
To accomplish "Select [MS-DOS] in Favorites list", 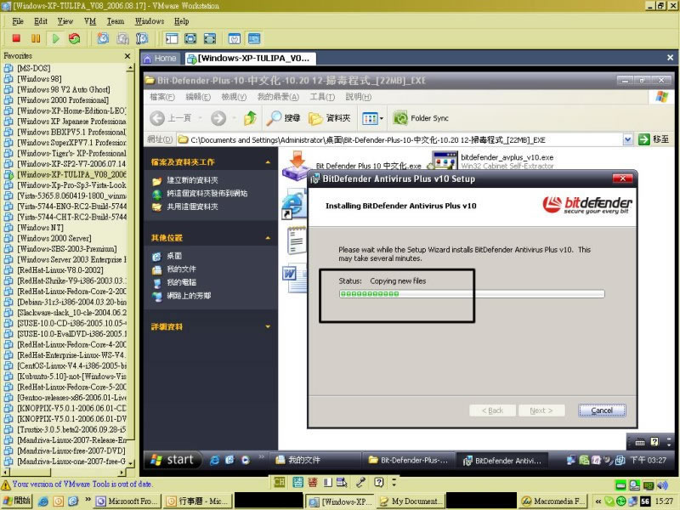I will tap(34, 68).
